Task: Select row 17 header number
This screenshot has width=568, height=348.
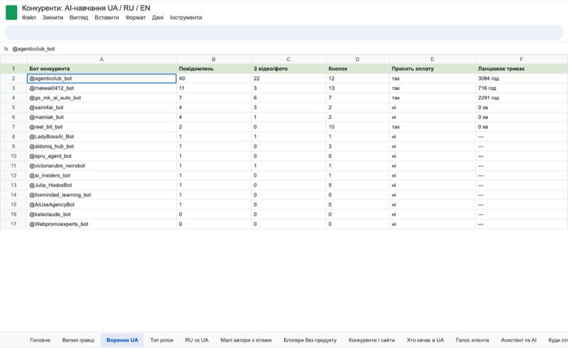Action: click(13, 224)
